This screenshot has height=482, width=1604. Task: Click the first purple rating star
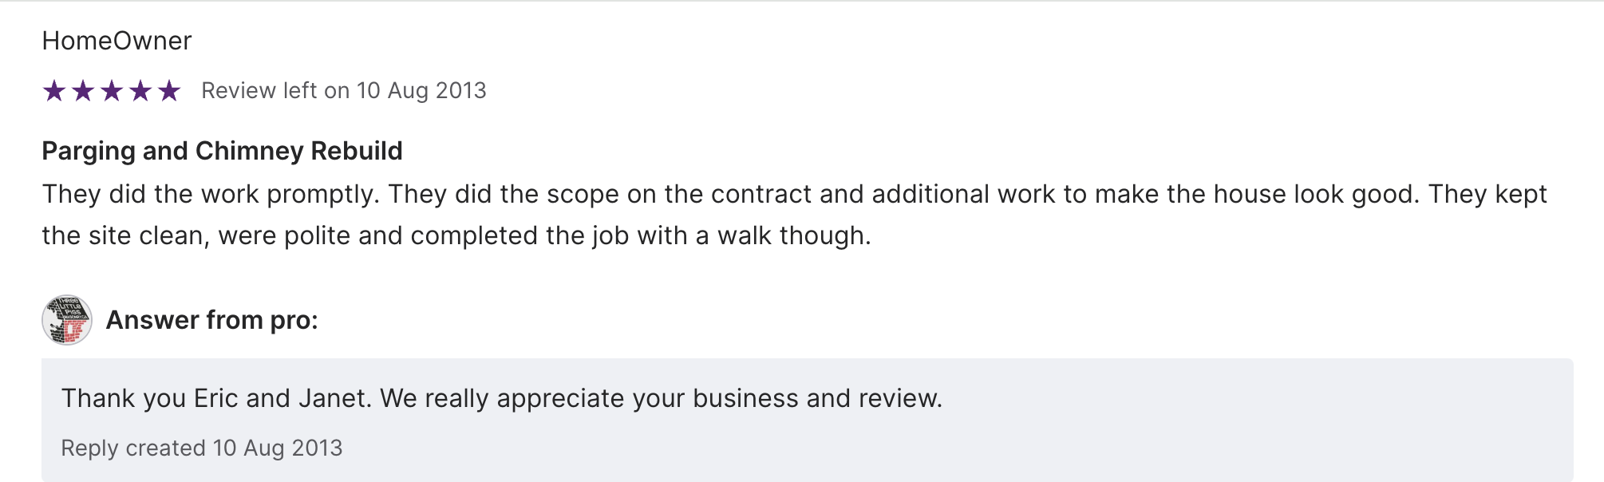[x=54, y=91]
